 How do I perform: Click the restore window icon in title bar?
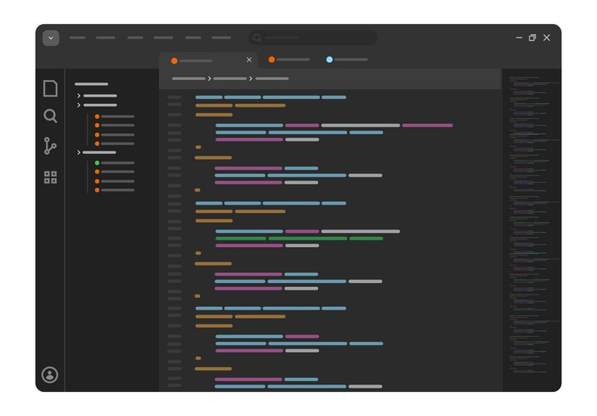click(x=532, y=37)
